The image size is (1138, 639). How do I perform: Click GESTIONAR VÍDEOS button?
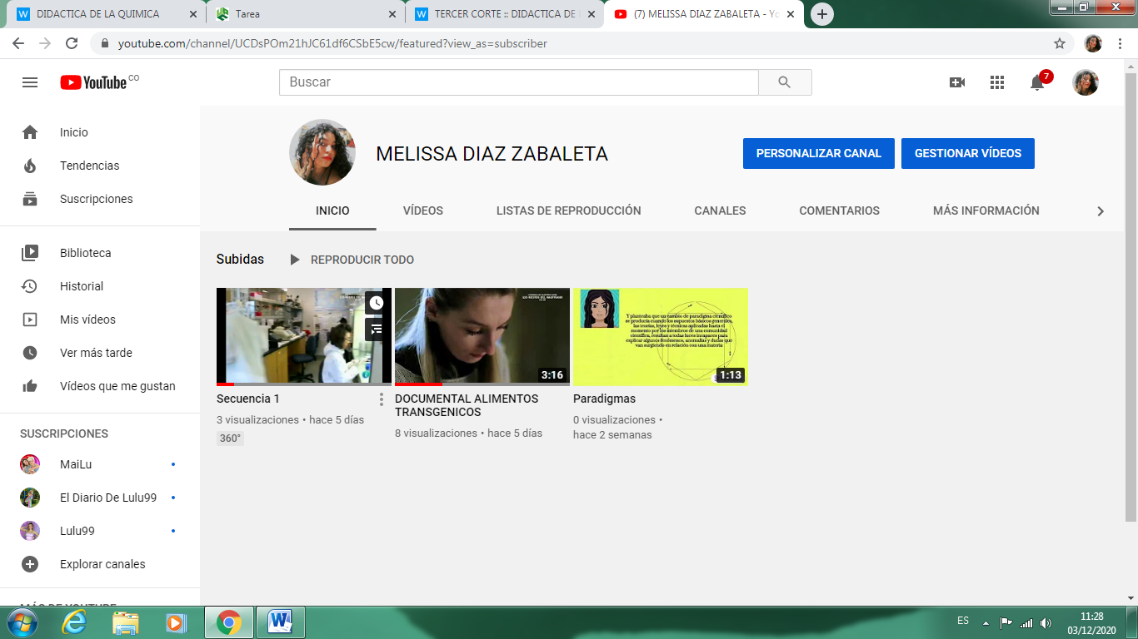(967, 154)
